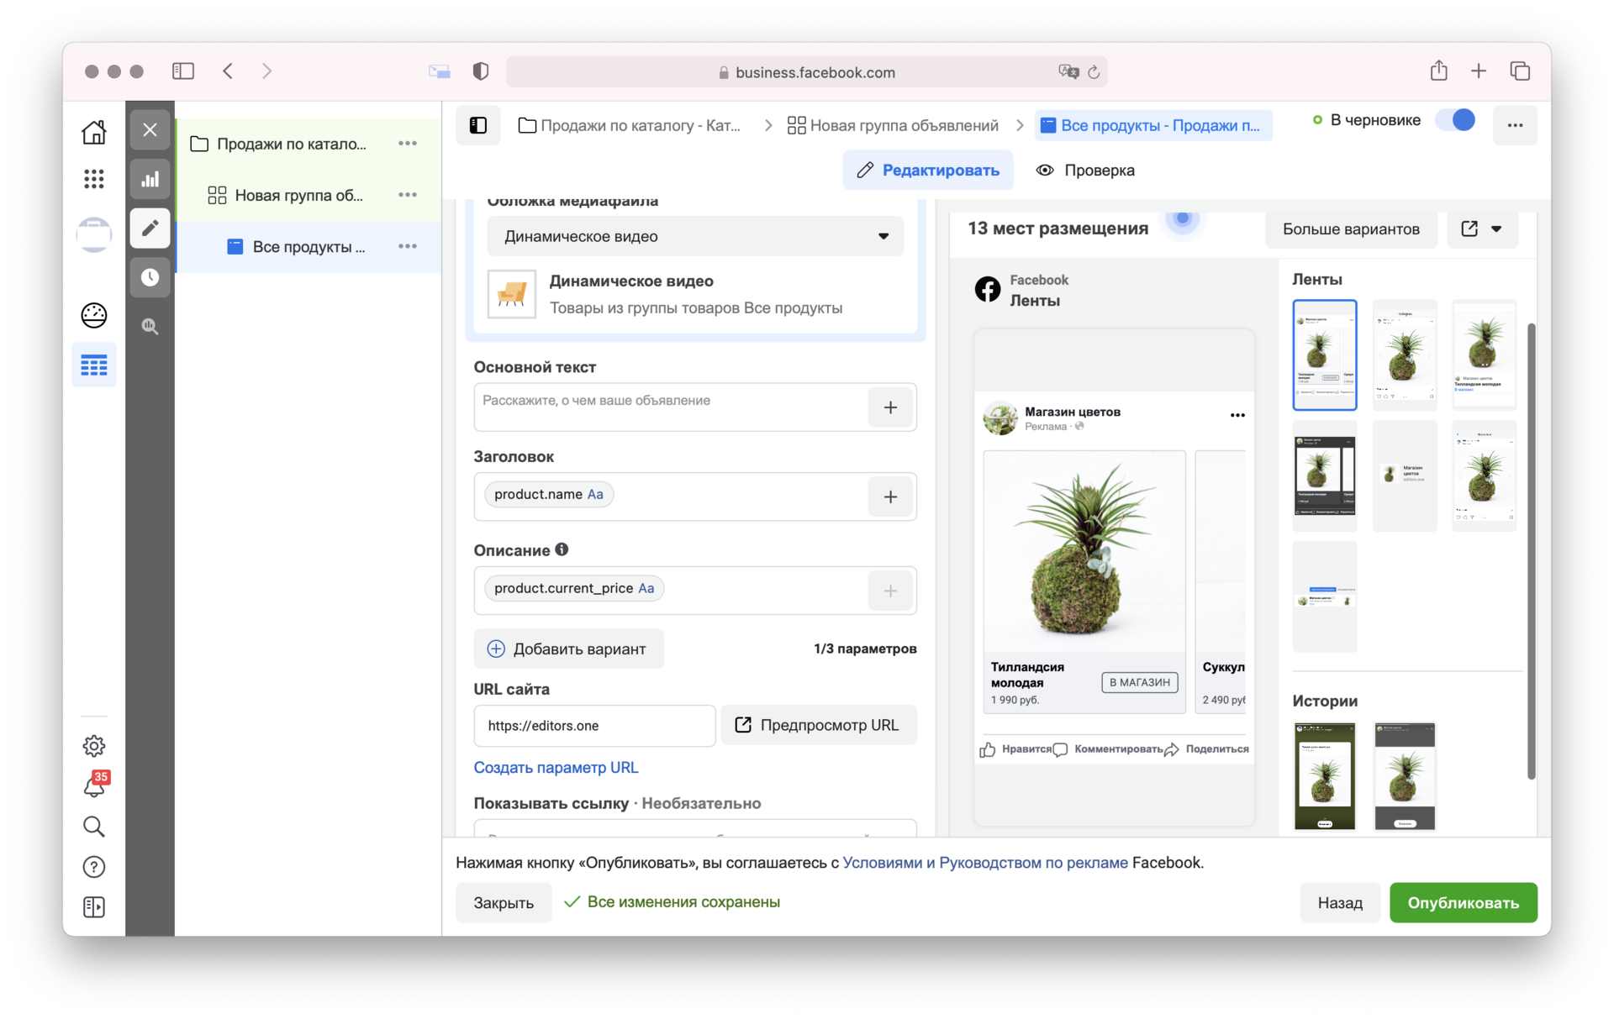The image size is (1614, 1019).
Task: Click the Основной текст input field
Action: click(x=670, y=407)
